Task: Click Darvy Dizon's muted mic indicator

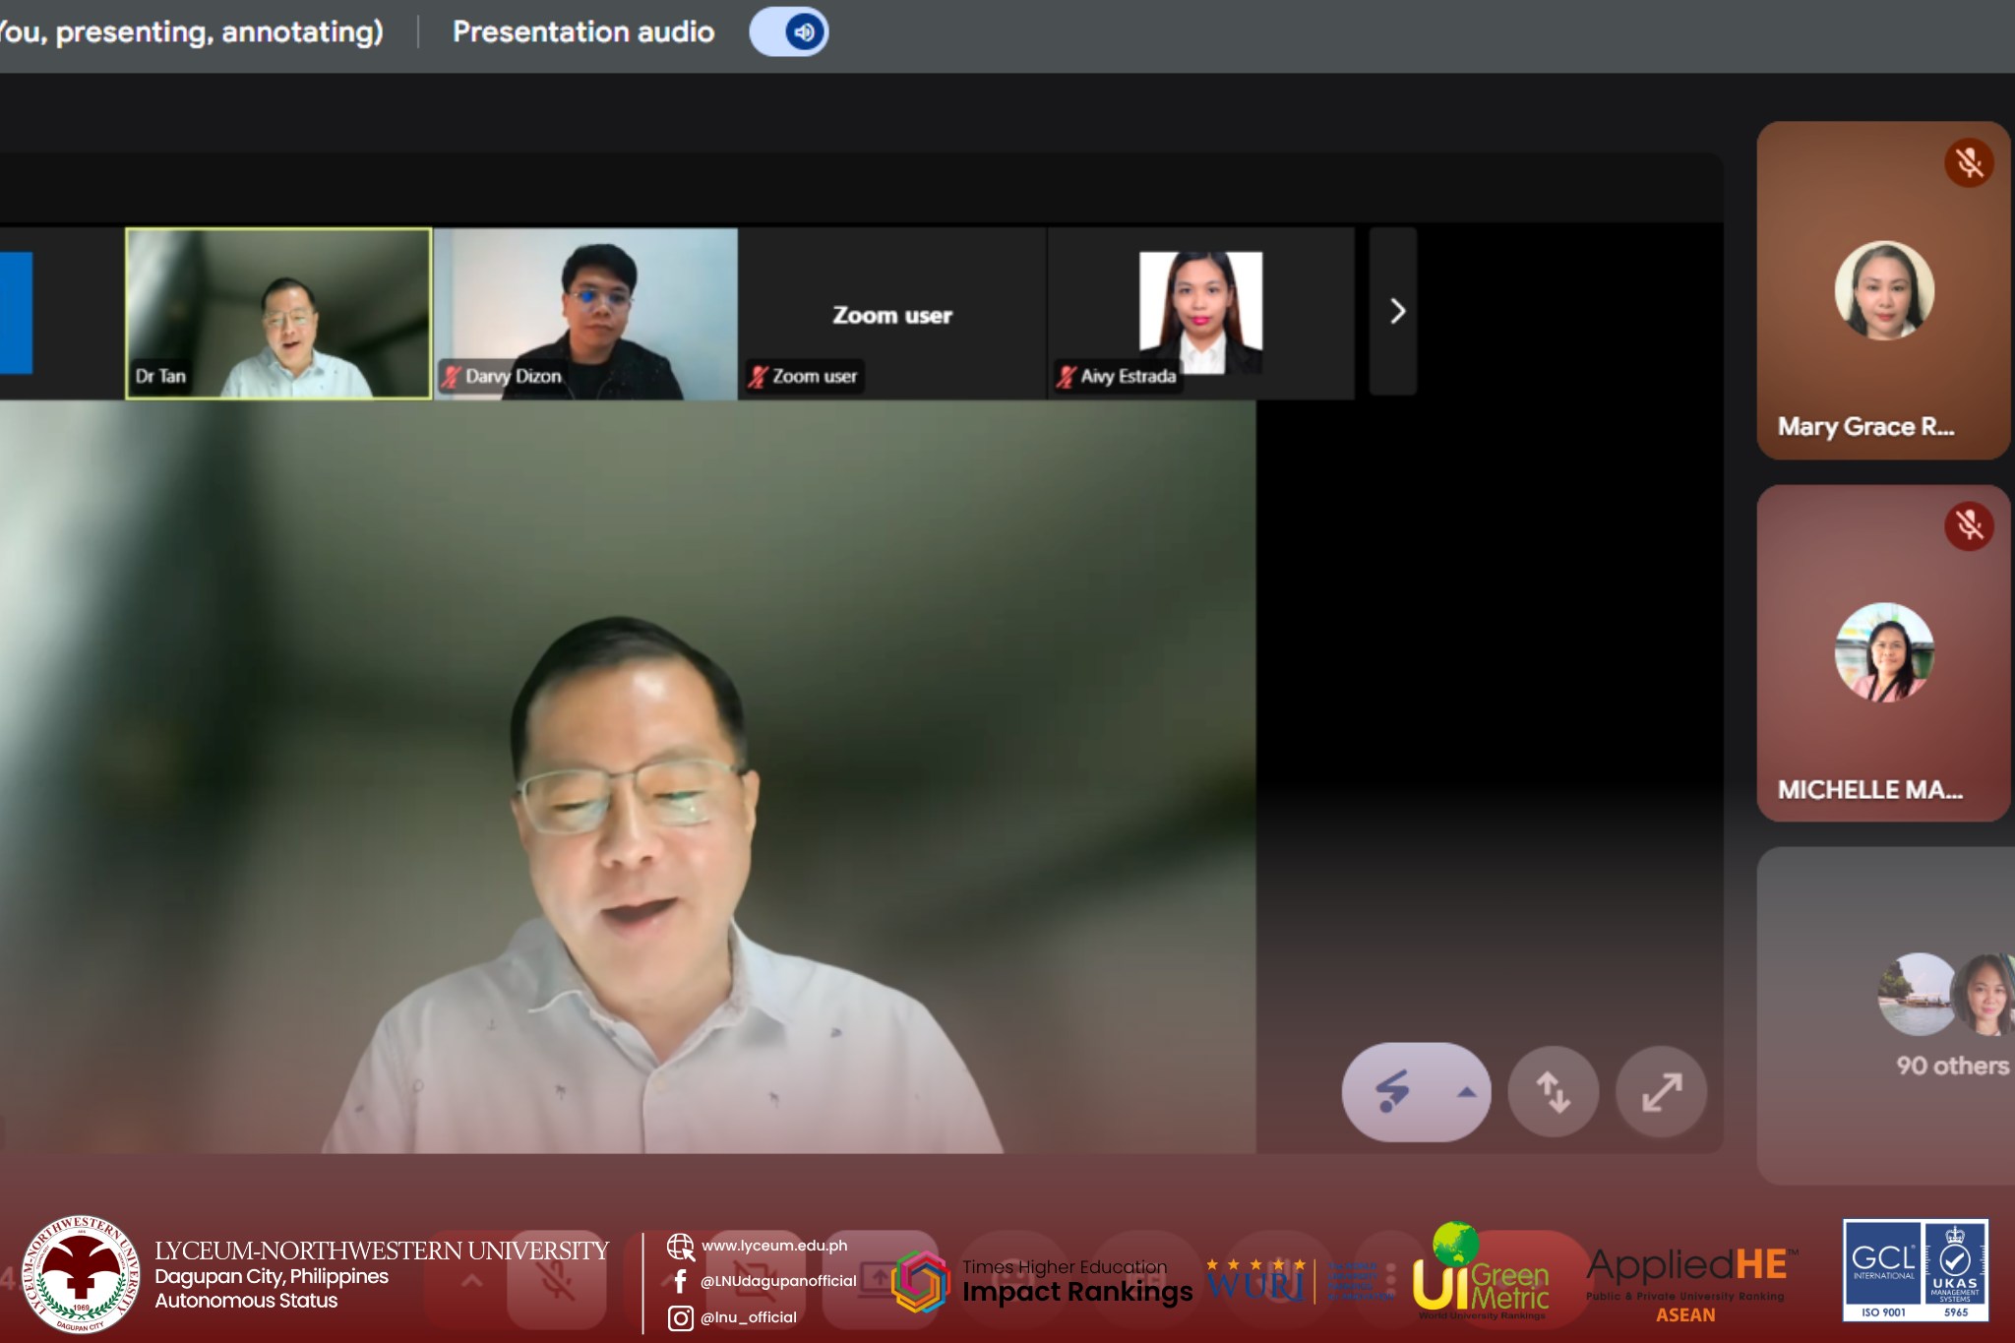Action: tap(451, 377)
